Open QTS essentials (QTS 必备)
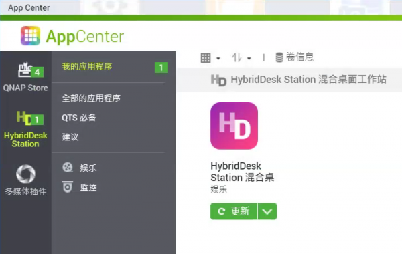402x254 pixels. 79,118
